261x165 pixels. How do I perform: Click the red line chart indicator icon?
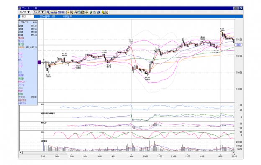(x=68, y=12)
